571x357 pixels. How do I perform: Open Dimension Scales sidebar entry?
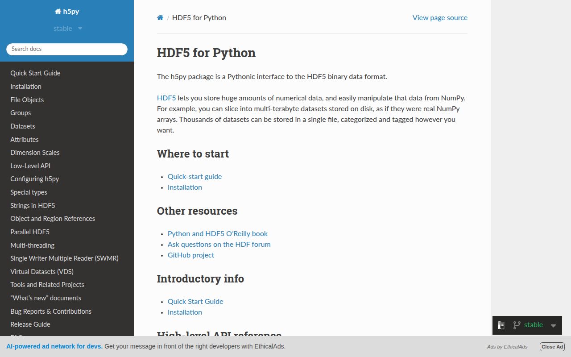pos(35,153)
